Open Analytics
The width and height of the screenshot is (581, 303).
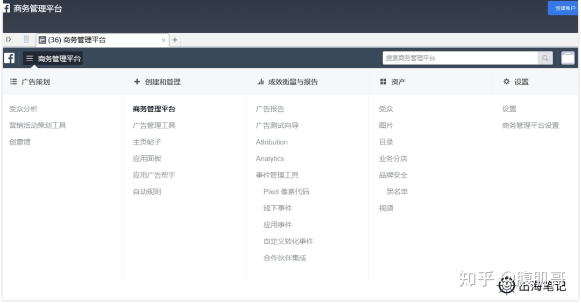coord(270,158)
